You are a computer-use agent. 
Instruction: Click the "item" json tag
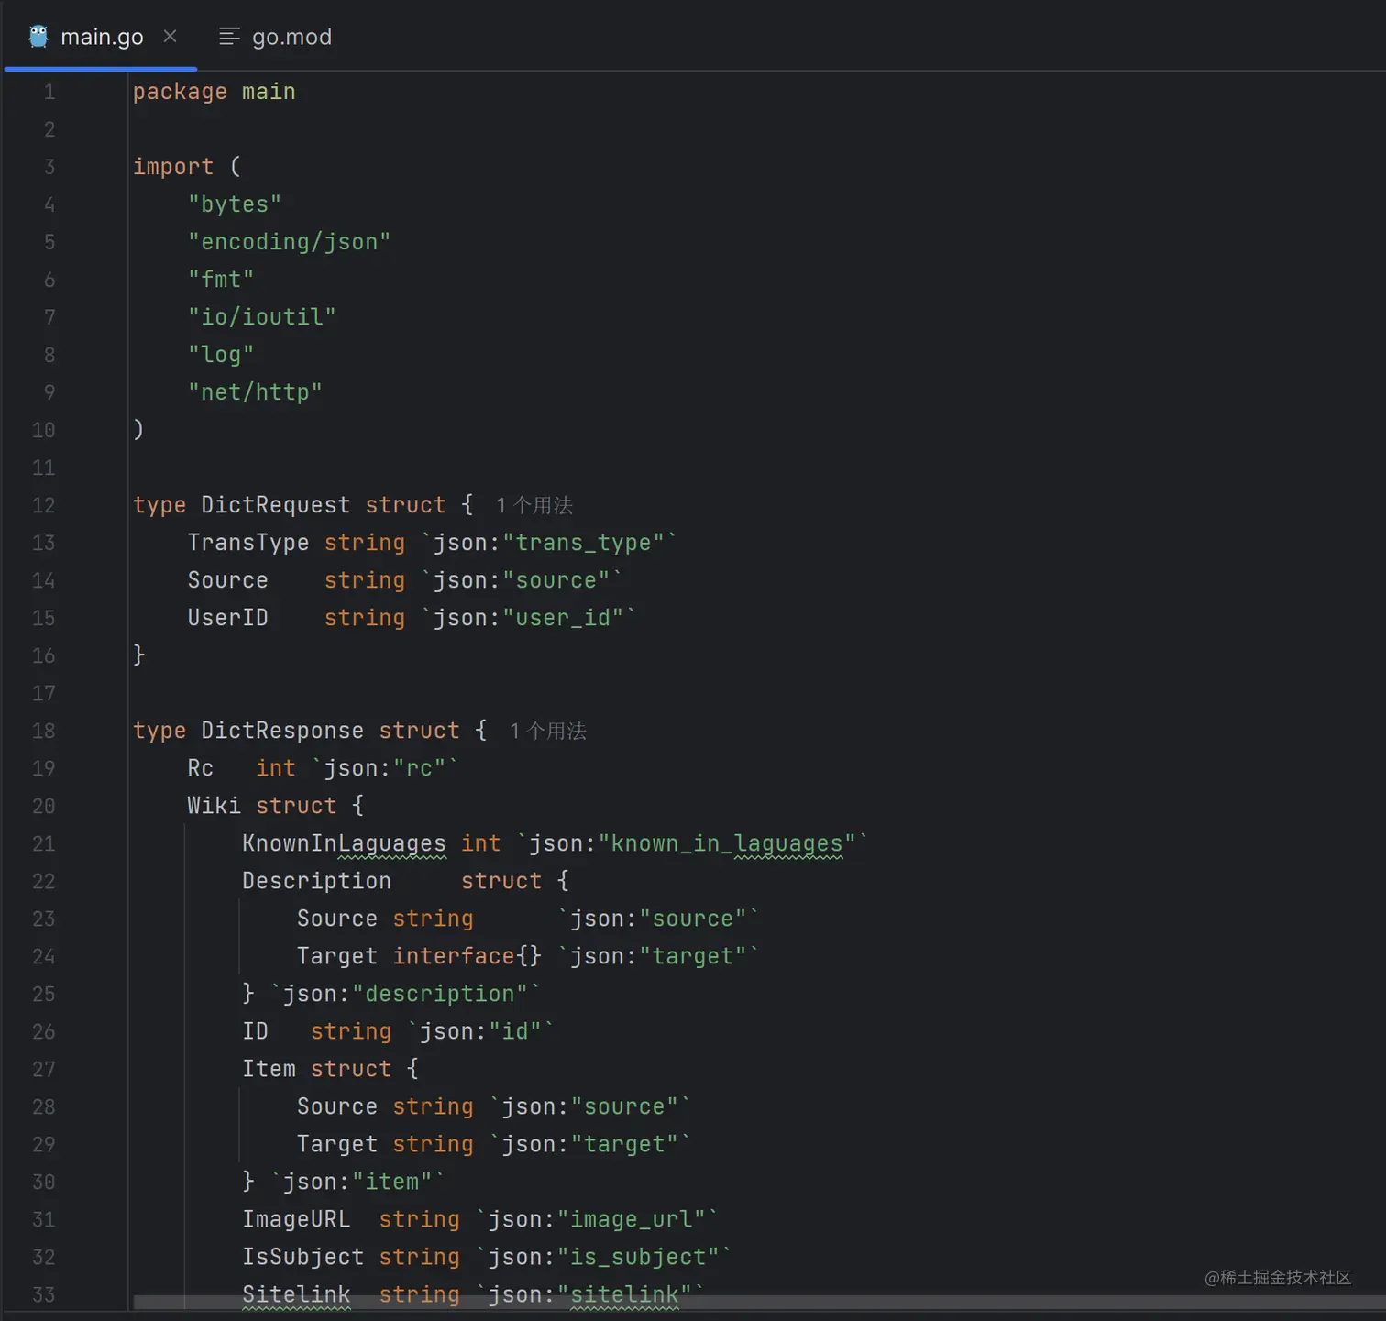coord(392,1182)
